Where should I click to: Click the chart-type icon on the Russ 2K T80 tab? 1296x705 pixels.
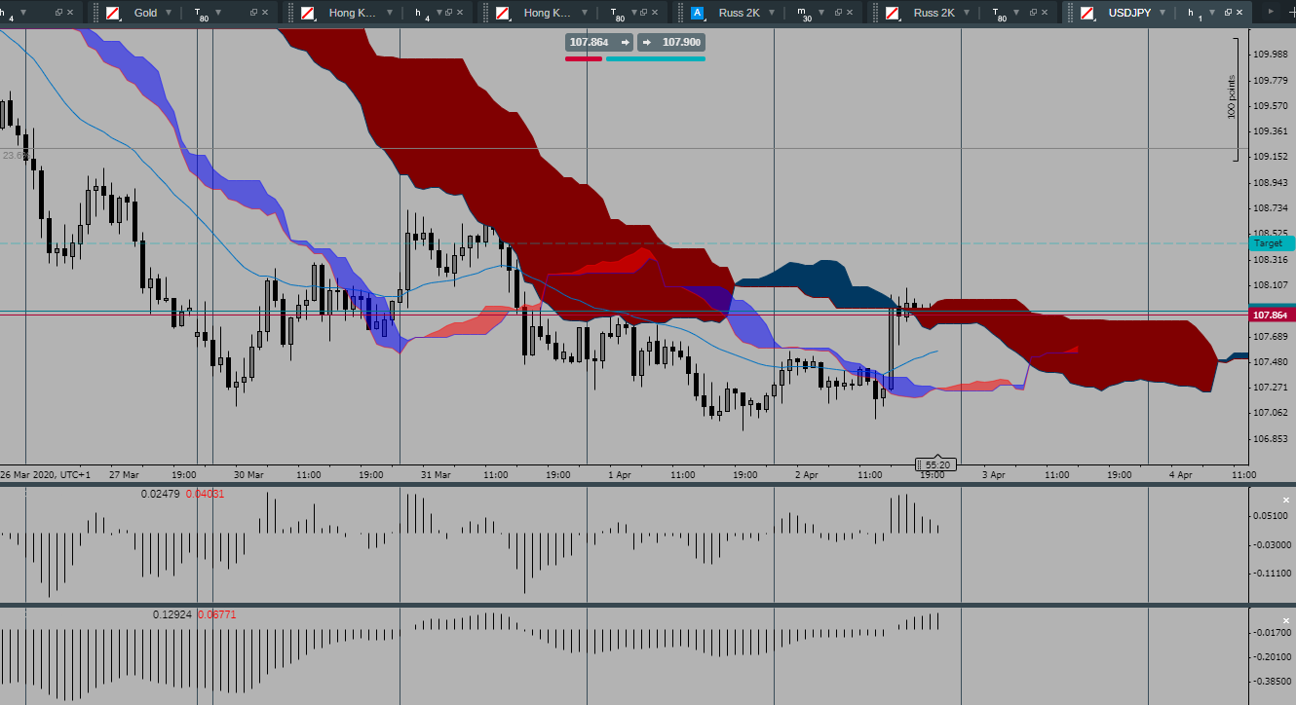893,13
